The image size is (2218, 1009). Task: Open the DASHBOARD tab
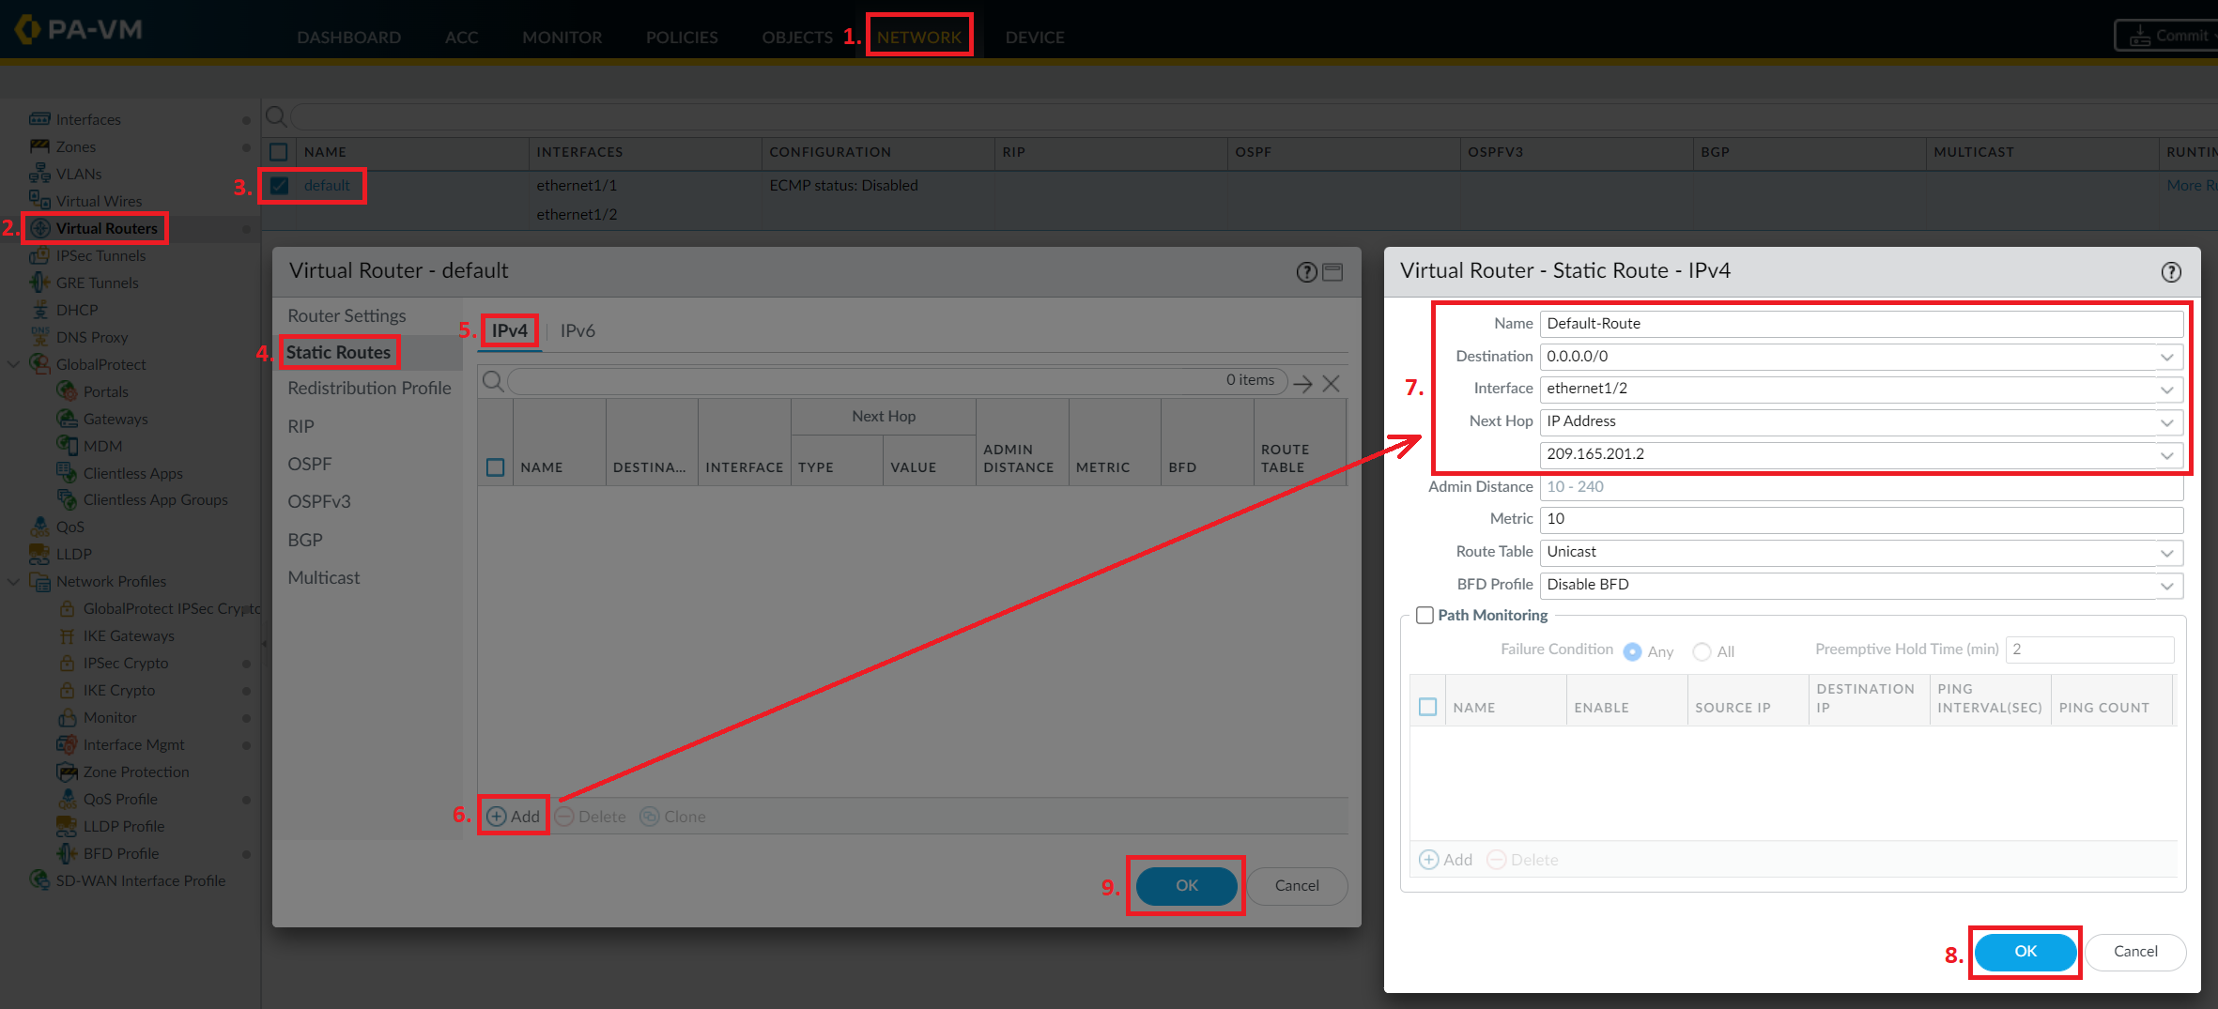(x=348, y=37)
